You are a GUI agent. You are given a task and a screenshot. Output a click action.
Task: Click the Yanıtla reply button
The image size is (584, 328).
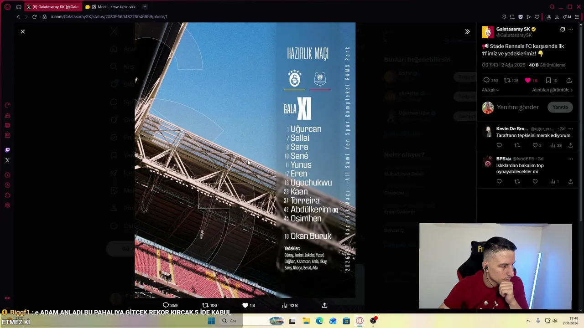pyautogui.click(x=560, y=107)
